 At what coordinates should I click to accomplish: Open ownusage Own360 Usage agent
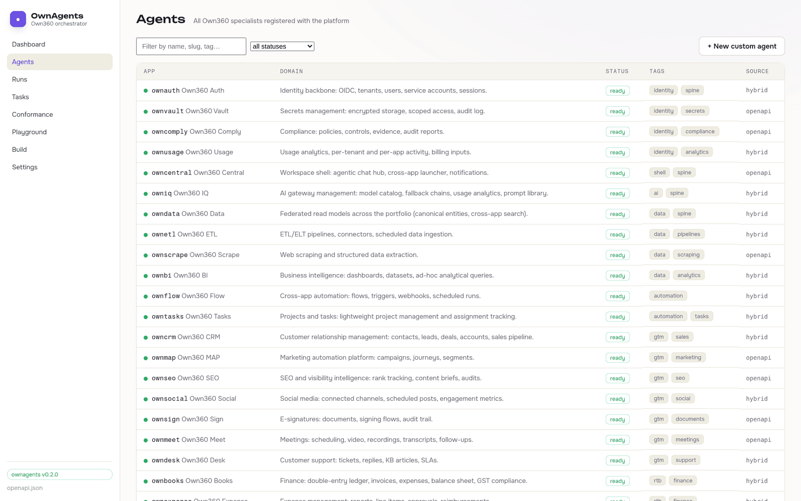point(192,152)
